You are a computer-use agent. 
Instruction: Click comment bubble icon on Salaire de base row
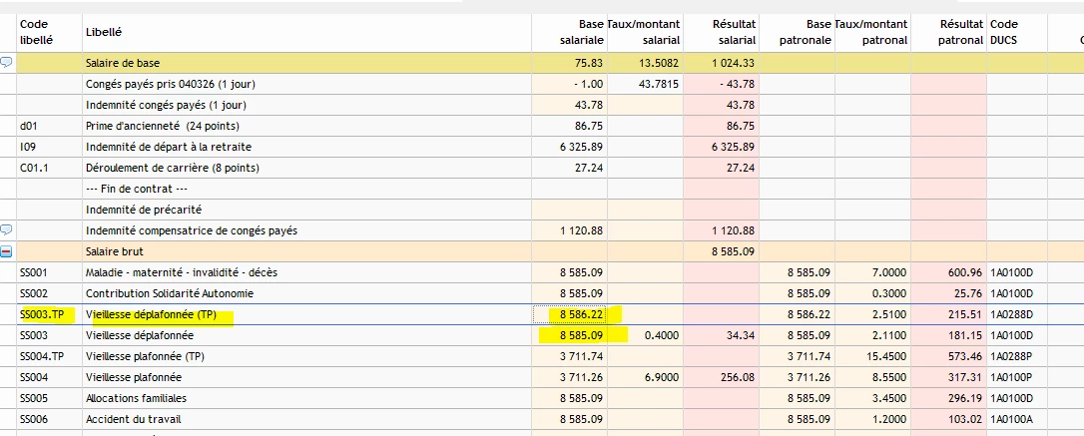[7, 63]
